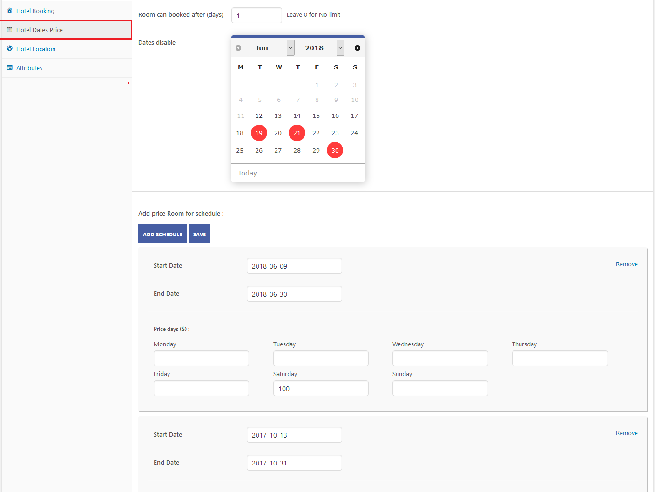The image size is (655, 492).
Task: Click Today in the calendar
Action: coord(247,173)
